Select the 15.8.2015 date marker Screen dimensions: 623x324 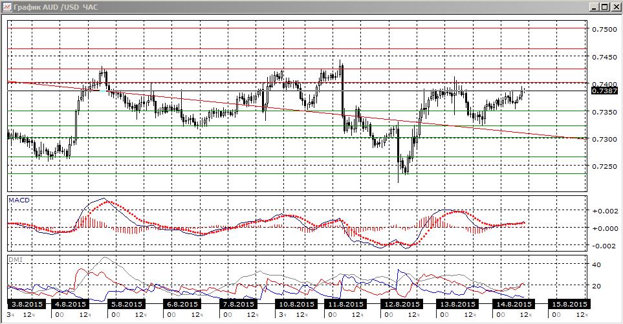point(569,304)
